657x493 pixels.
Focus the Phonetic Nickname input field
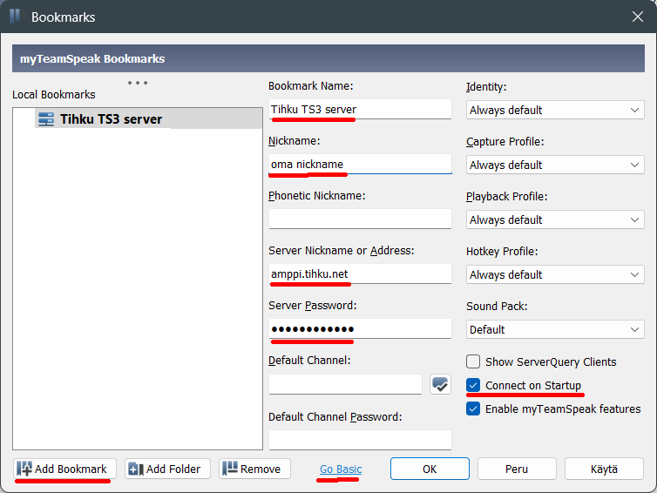coord(360,219)
